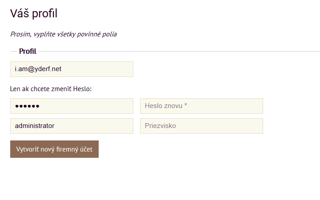Click the password field with masked dots
This screenshot has height=200, width=320.
pos(71,106)
